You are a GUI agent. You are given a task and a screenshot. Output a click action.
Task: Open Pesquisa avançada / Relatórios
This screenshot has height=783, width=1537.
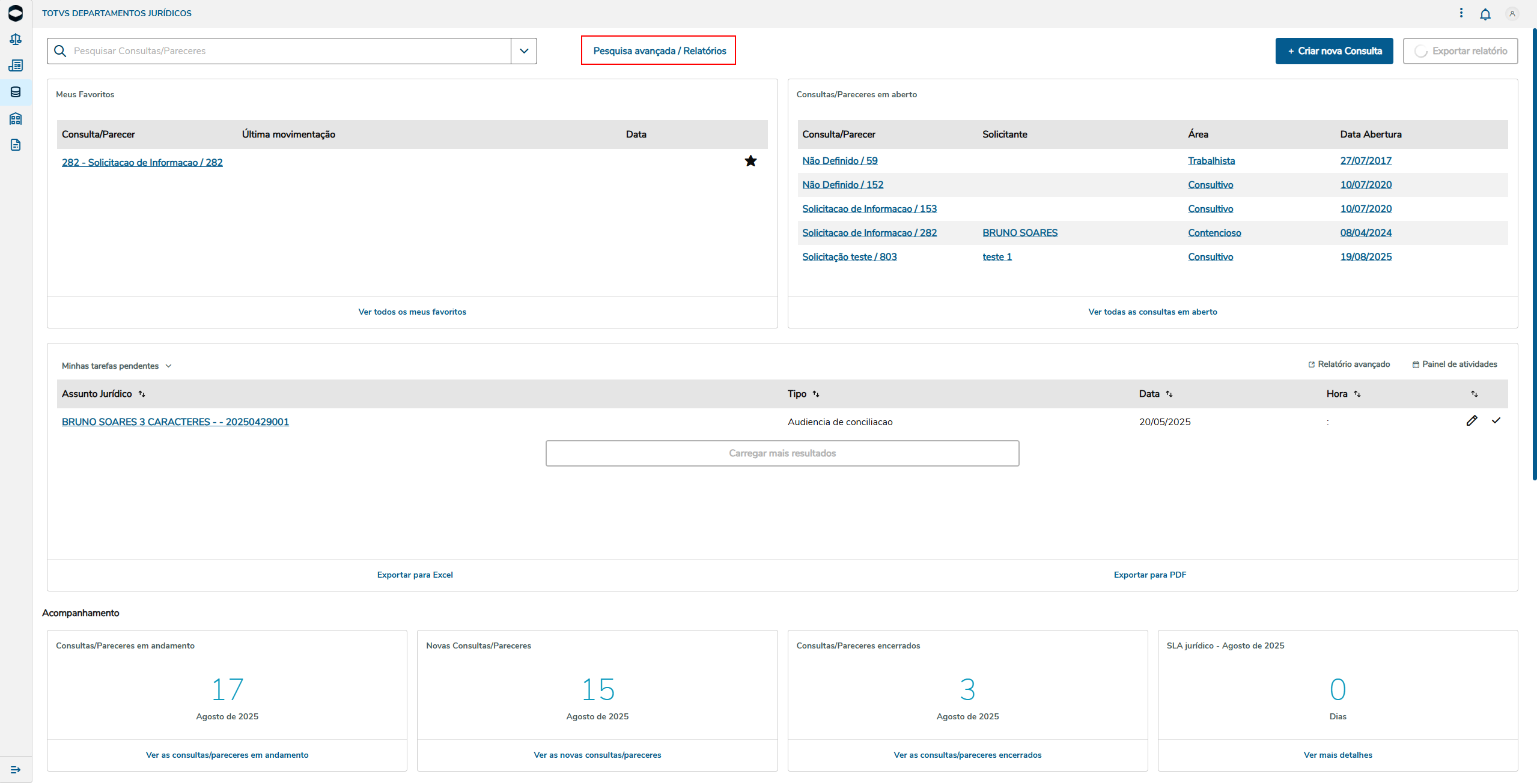coord(659,51)
